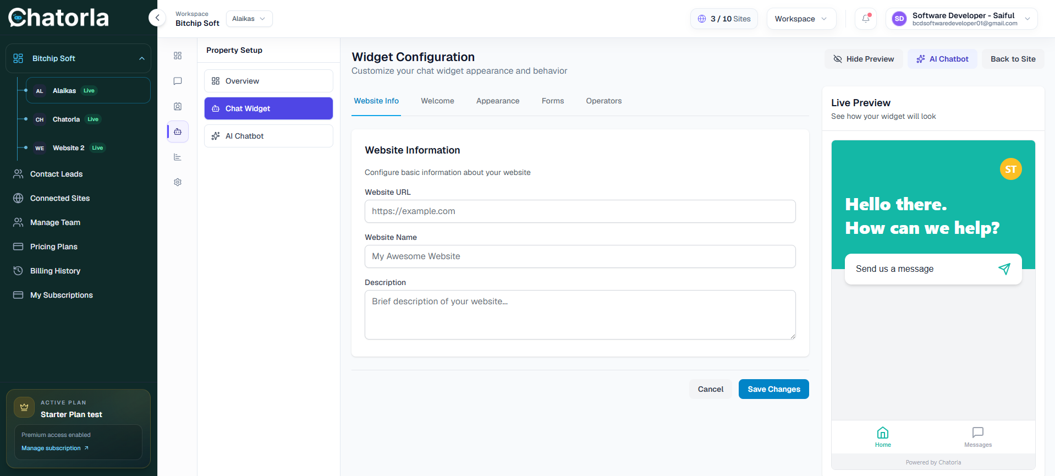The height and width of the screenshot is (476, 1055).
Task: Click the Cancel button
Action: pos(711,389)
